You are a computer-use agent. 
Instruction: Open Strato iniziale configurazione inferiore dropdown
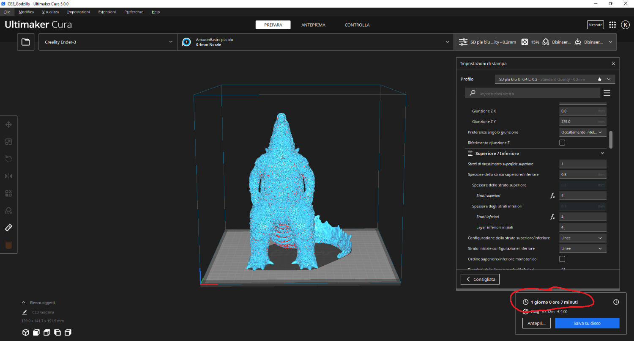[x=583, y=248]
